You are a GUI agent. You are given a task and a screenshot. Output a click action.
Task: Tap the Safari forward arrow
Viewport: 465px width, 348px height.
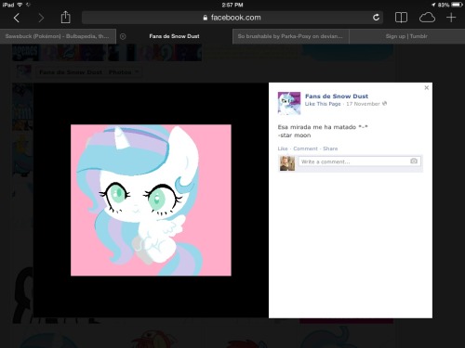[x=41, y=18]
